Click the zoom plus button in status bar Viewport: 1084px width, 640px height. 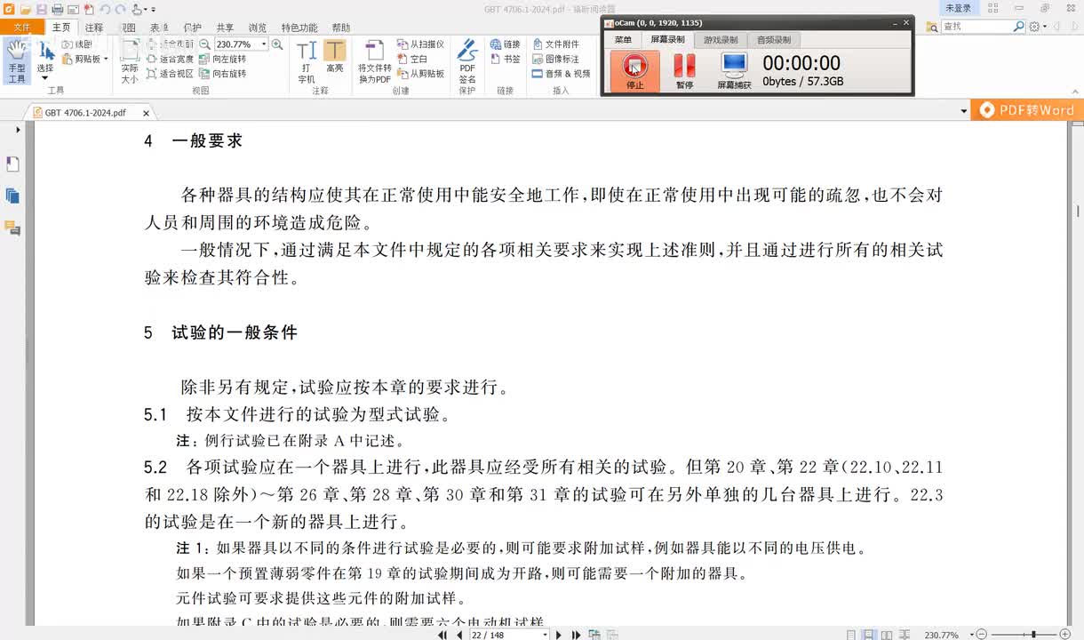[1065, 635]
